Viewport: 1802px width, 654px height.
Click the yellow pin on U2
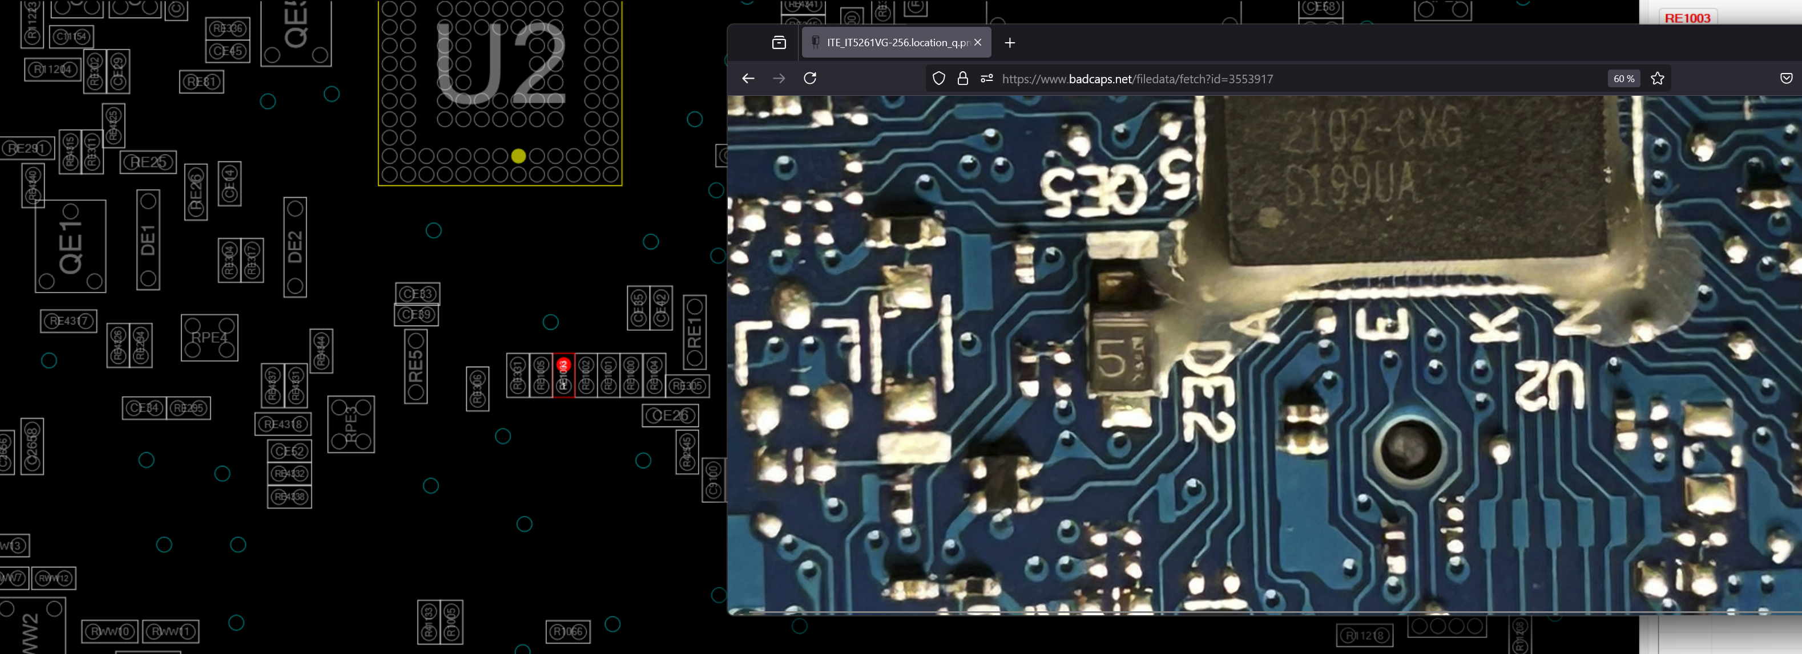(518, 156)
